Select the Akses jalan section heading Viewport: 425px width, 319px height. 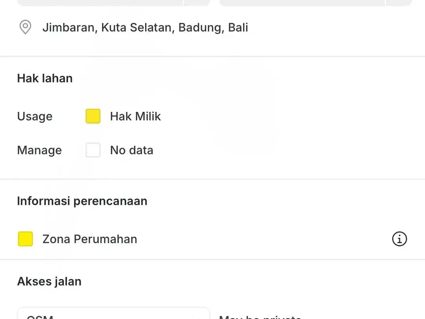click(49, 281)
